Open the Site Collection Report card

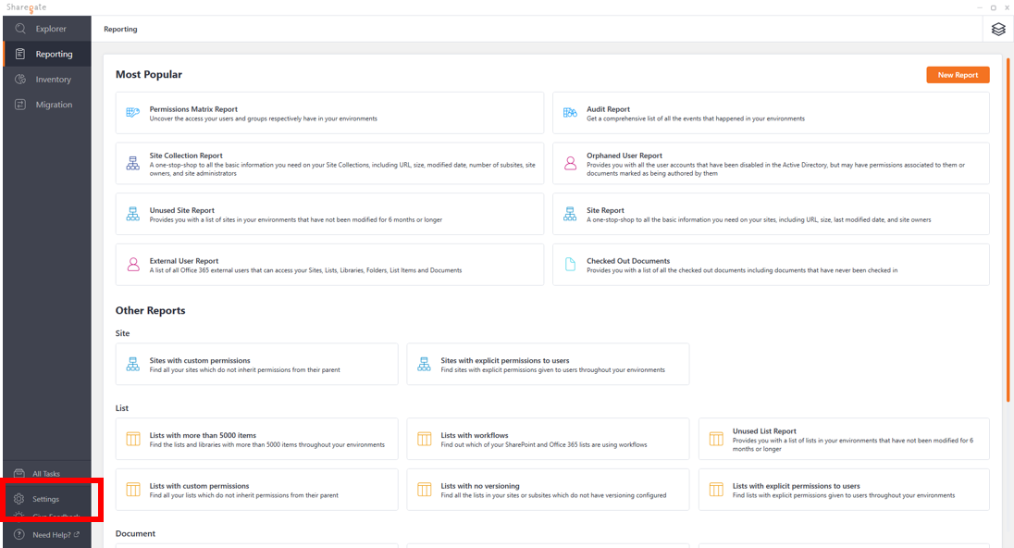pyautogui.click(x=329, y=164)
